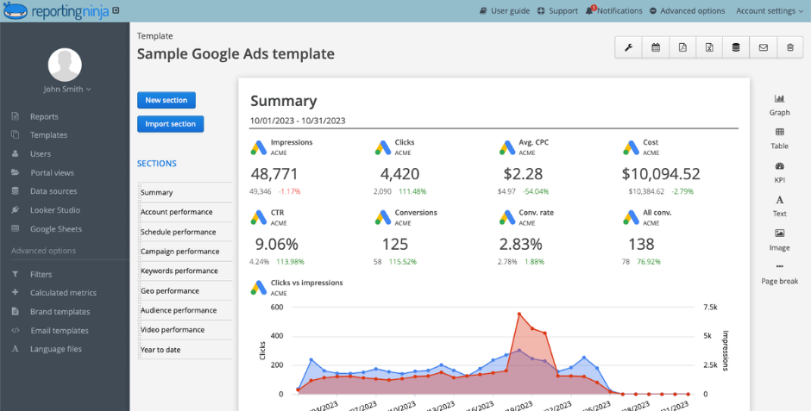This screenshot has height=411, width=811.
Task: Click the $10,094.52 cost value
Action: [661, 173]
